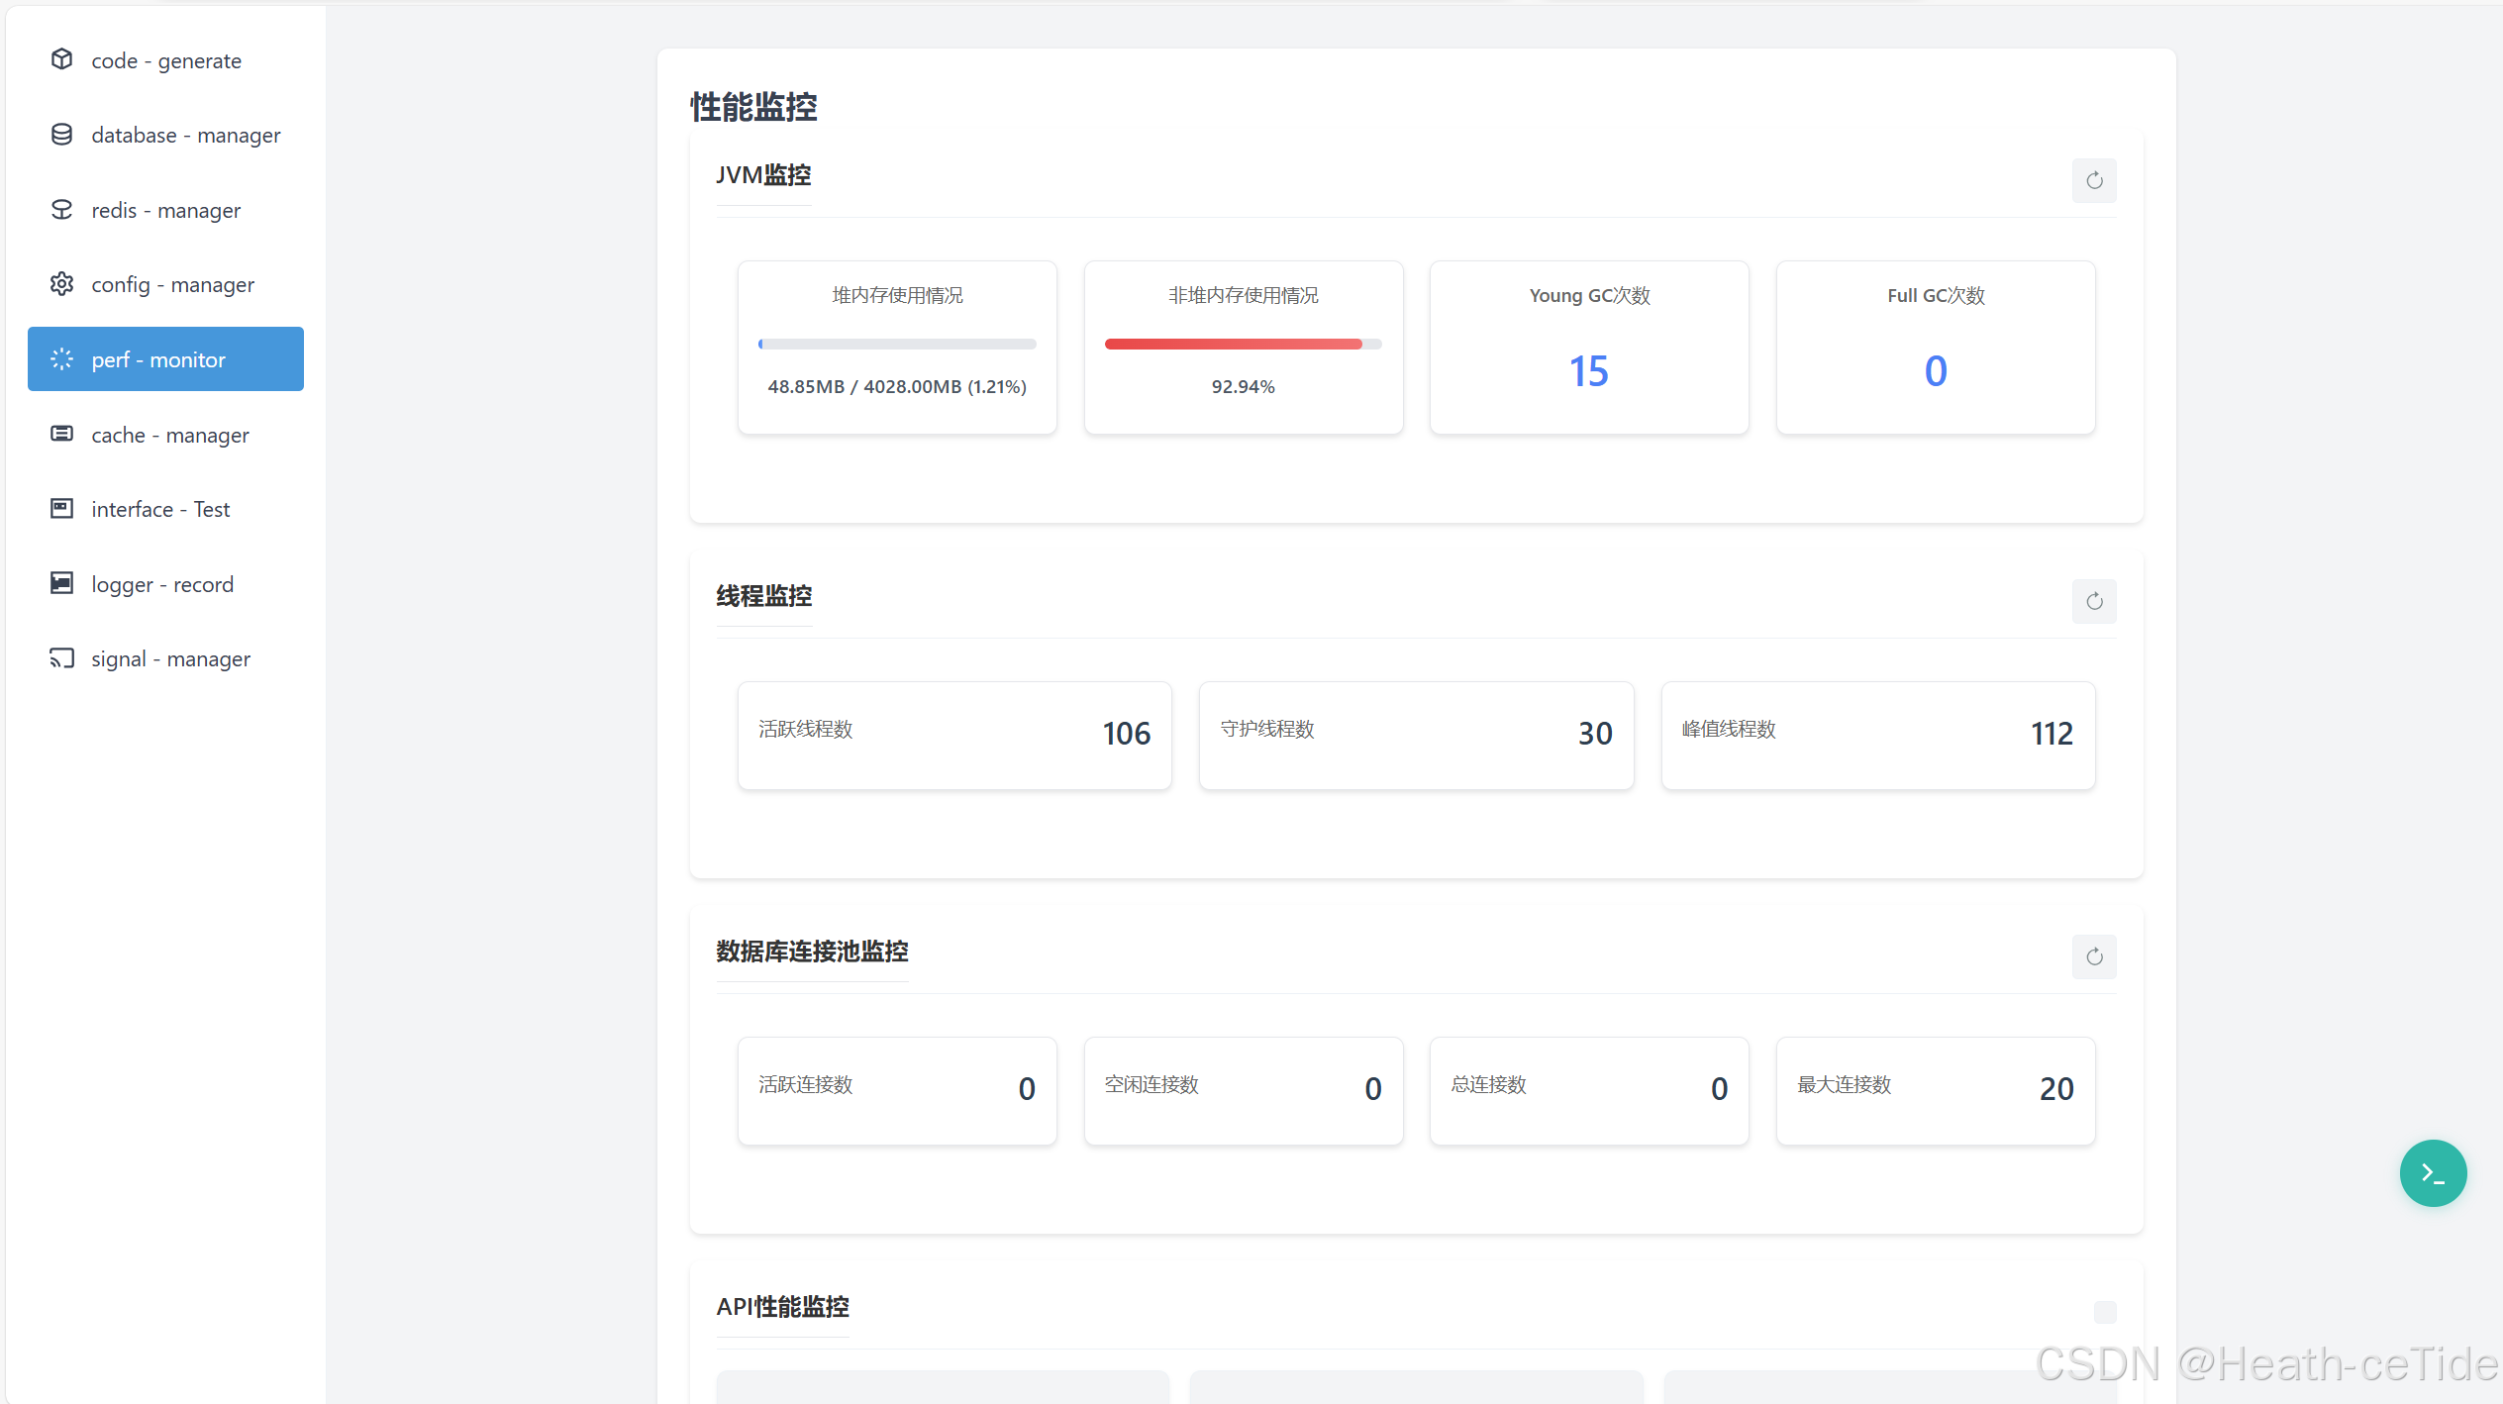
Task: Click the Young GC次数 count card
Action: tap(1588, 348)
